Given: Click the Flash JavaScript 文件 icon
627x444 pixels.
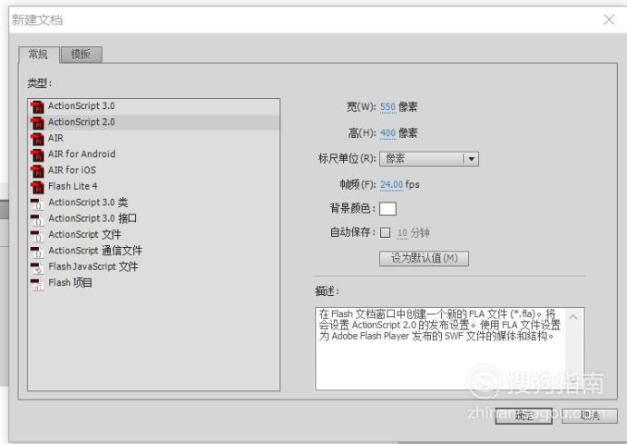Looking at the screenshot, I should point(37,267).
